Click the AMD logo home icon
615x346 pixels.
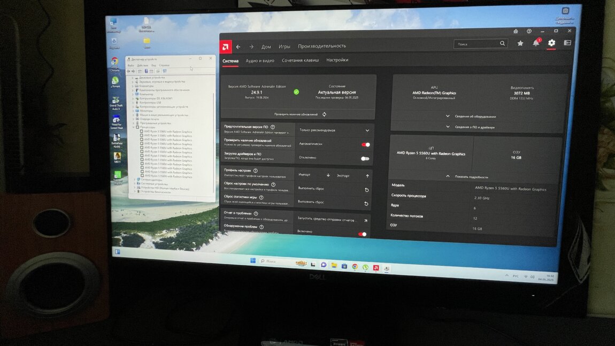pos(226,47)
